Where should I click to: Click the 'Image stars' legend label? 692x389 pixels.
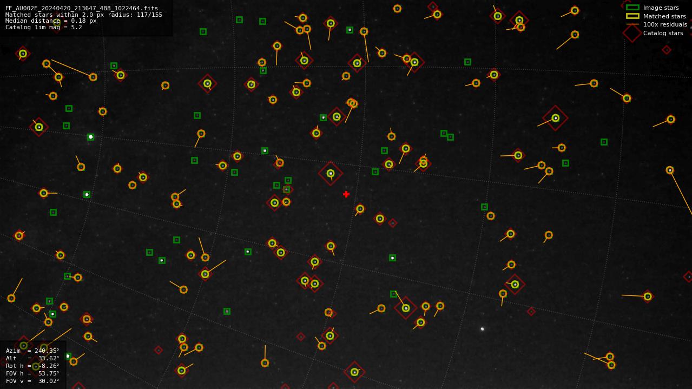(661, 8)
